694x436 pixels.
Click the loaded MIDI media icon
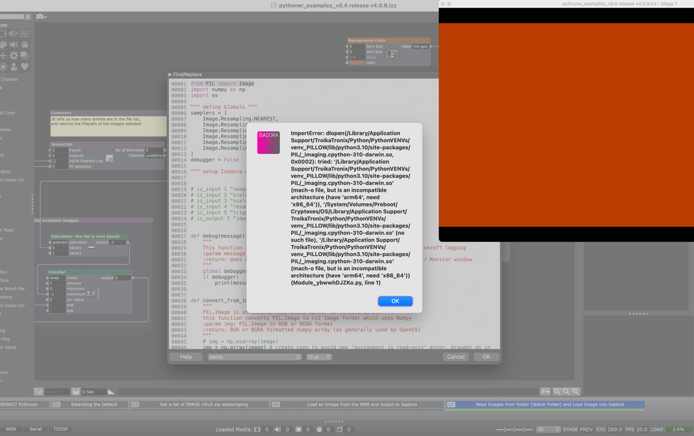pos(319,429)
